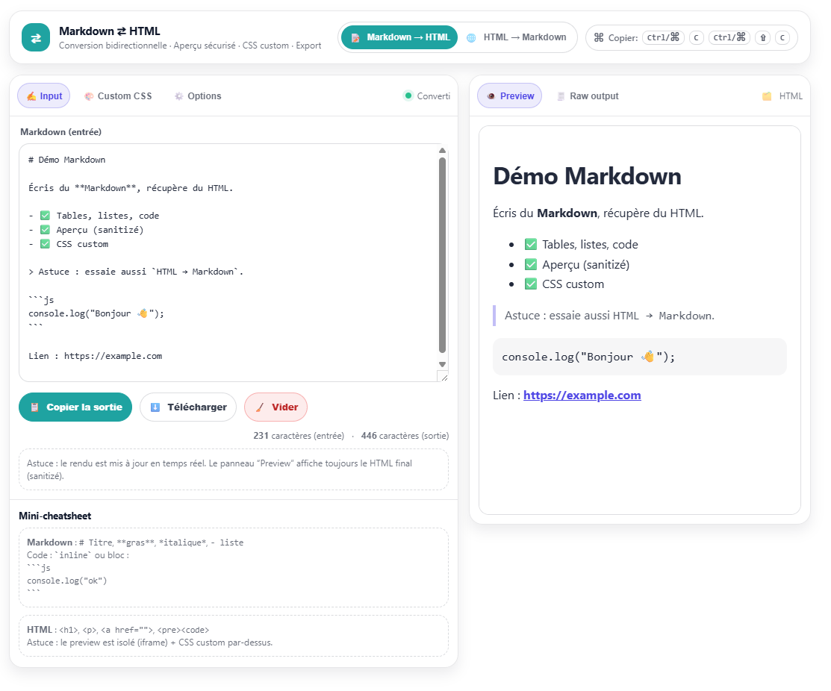831x691 pixels.
Task: Click the palette icon on Custom CSS
Action: click(89, 96)
